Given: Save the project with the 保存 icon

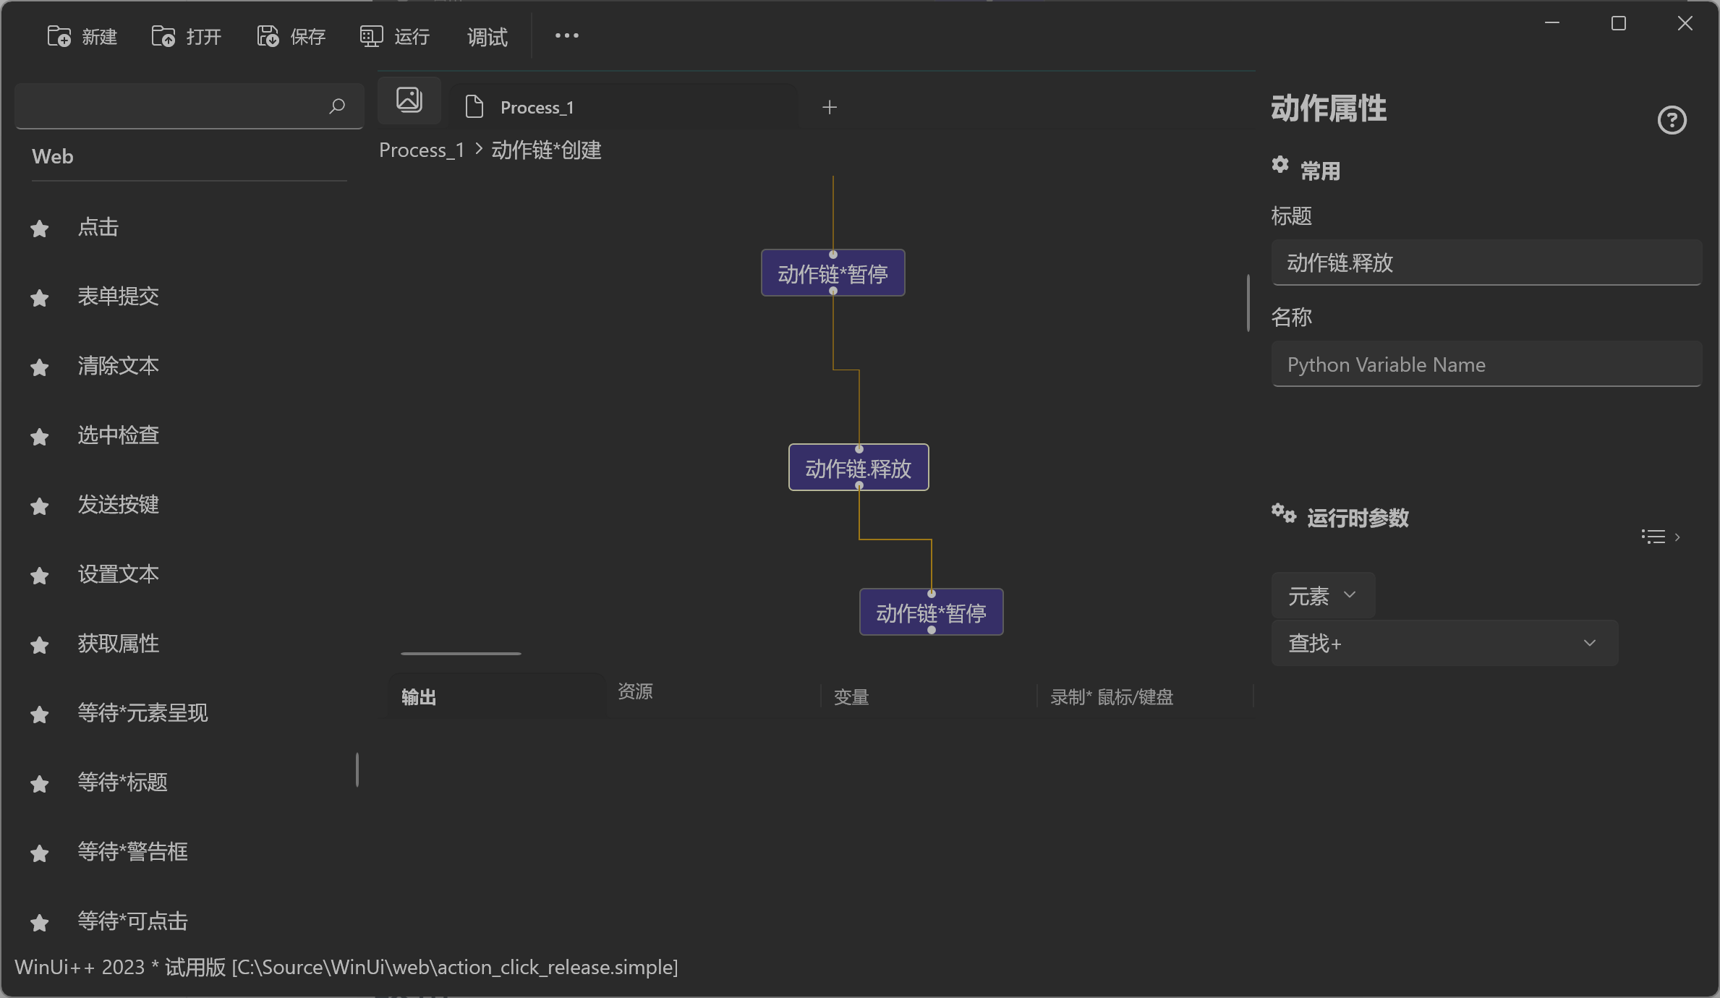Looking at the screenshot, I should click(x=267, y=35).
